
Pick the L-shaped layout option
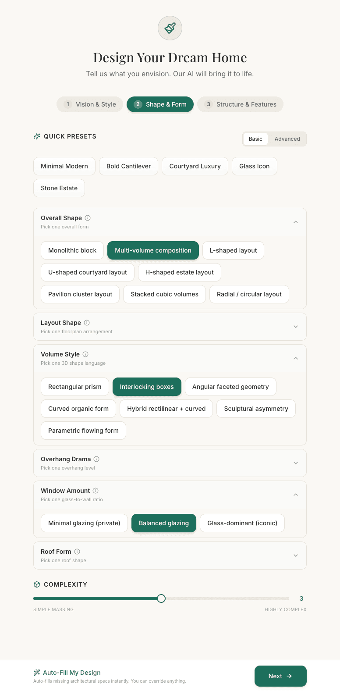pyautogui.click(x=233, y=250)
